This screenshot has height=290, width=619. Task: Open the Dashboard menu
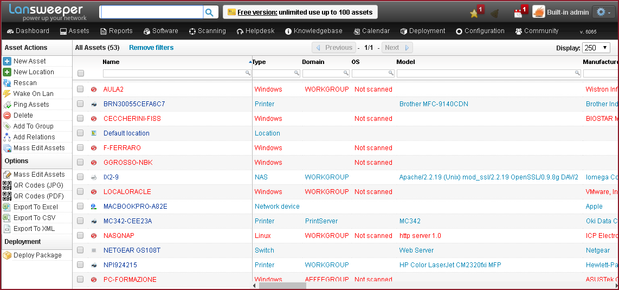(x=28, y=31)
